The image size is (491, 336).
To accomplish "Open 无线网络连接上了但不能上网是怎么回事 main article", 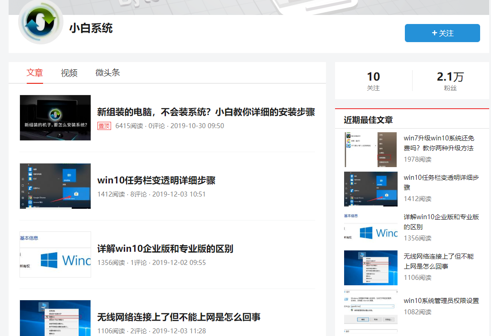I will coord(179,317).
